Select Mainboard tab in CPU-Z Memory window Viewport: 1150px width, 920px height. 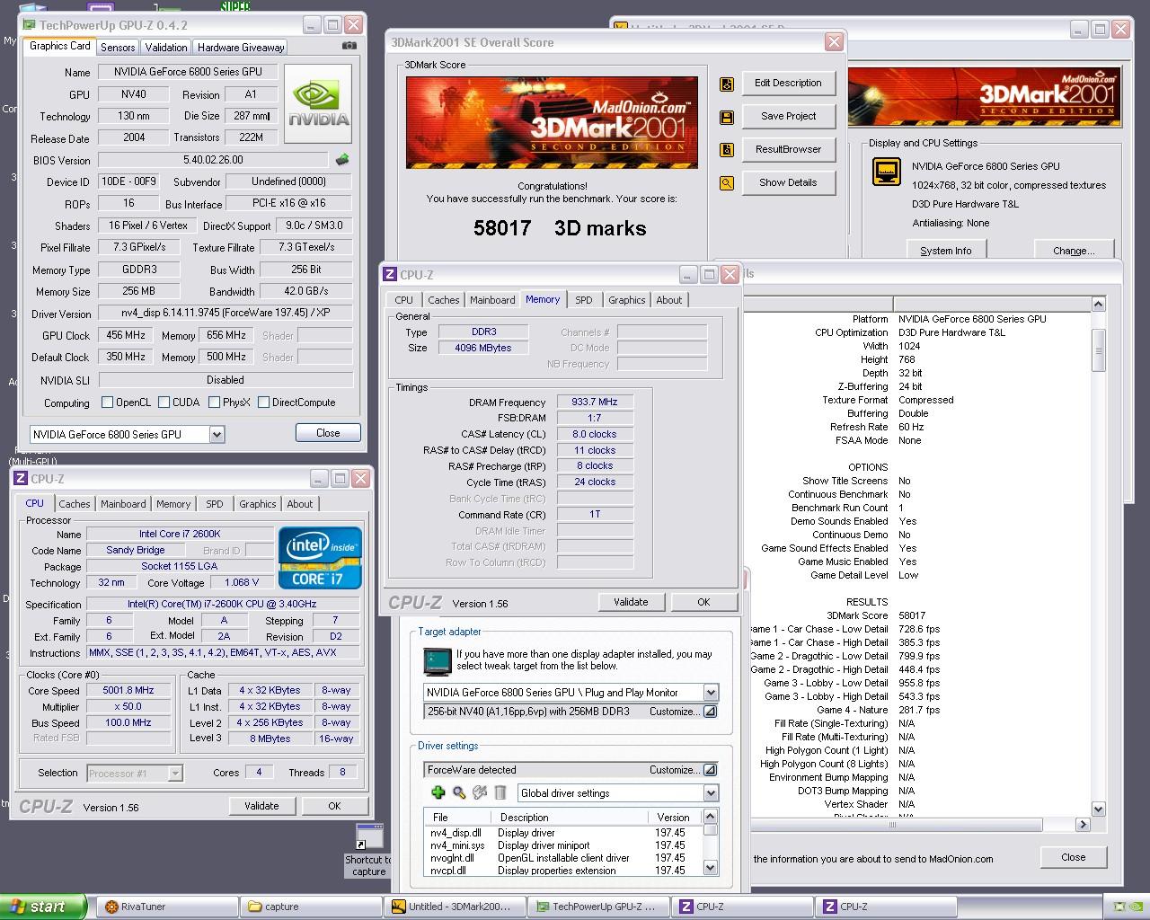click(492, 300)
